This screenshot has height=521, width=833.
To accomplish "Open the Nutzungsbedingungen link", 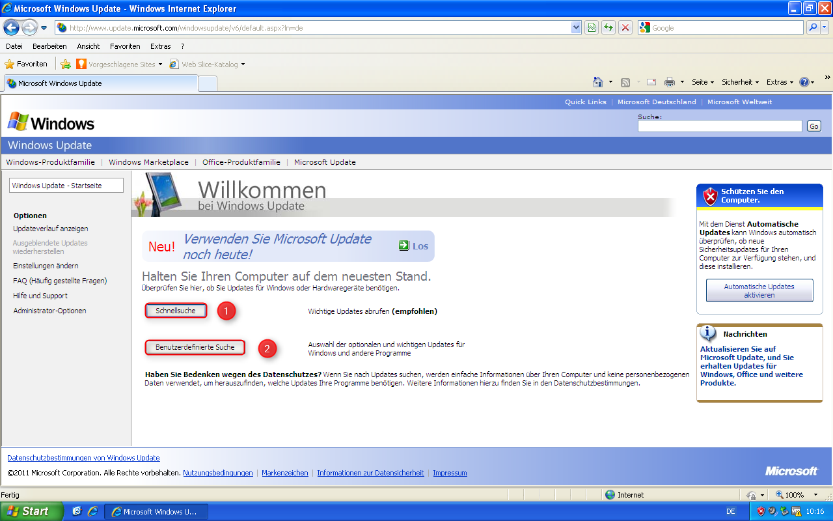I will (x=217, y=473).
